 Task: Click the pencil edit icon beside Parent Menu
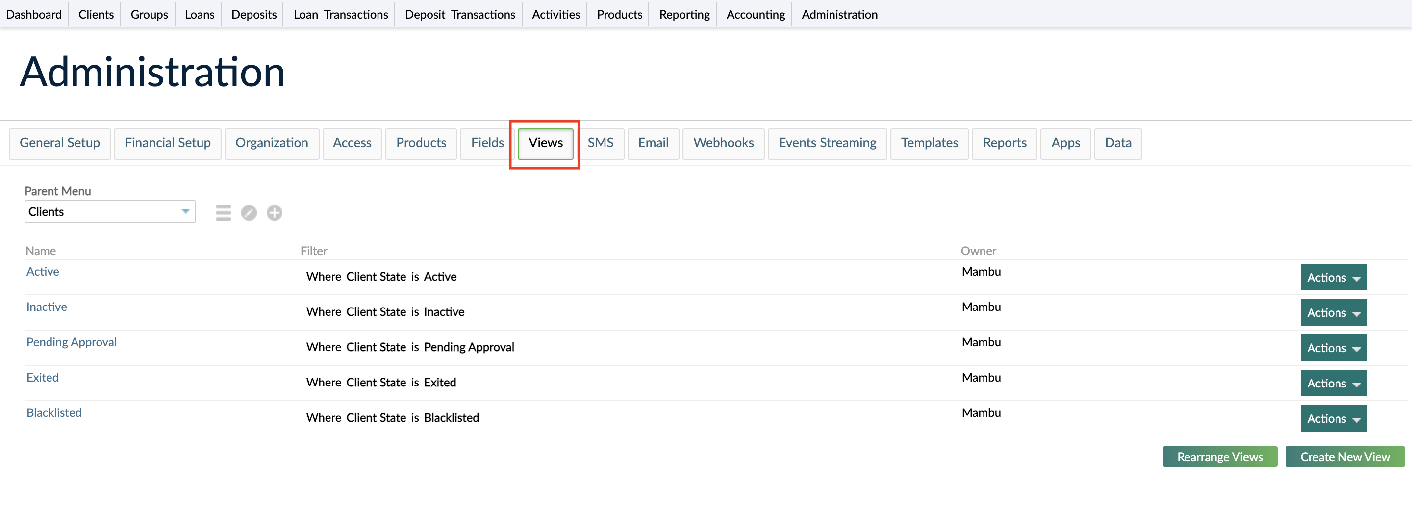tap(249, 213)
